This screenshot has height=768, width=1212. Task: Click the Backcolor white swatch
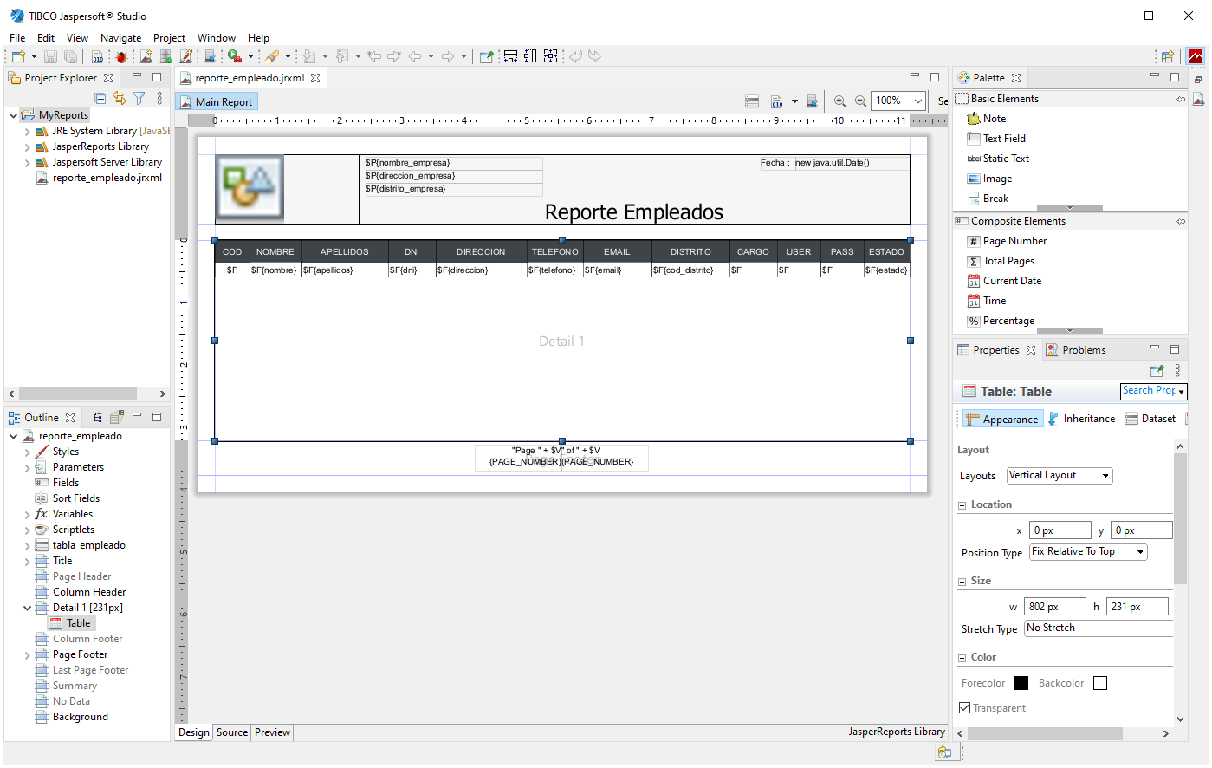click(1100, 683)
